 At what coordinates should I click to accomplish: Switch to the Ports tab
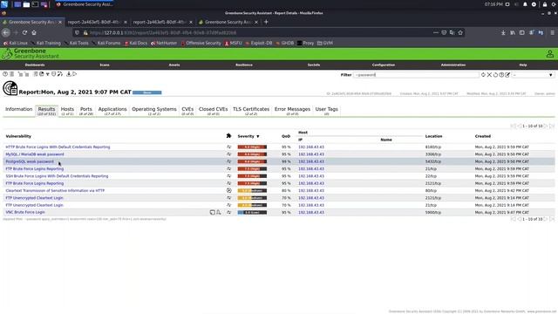(x=86, y=111)
